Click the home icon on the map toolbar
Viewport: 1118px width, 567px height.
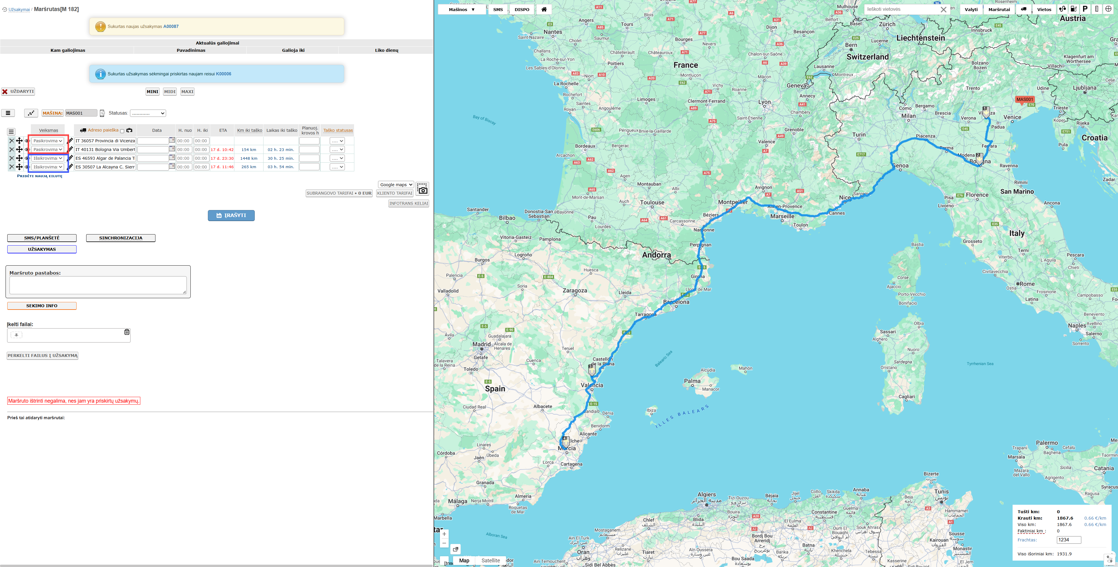click(x=544, y=10)
